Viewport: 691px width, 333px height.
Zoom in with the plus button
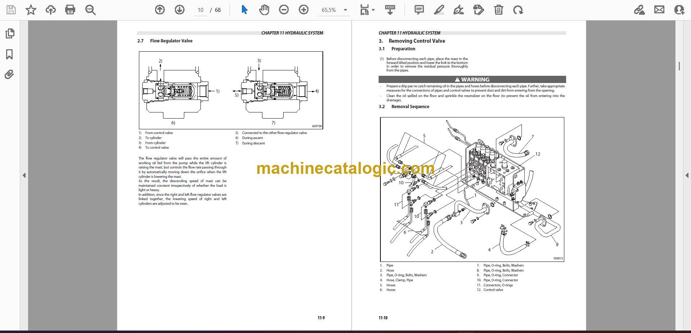pos(304,10)
